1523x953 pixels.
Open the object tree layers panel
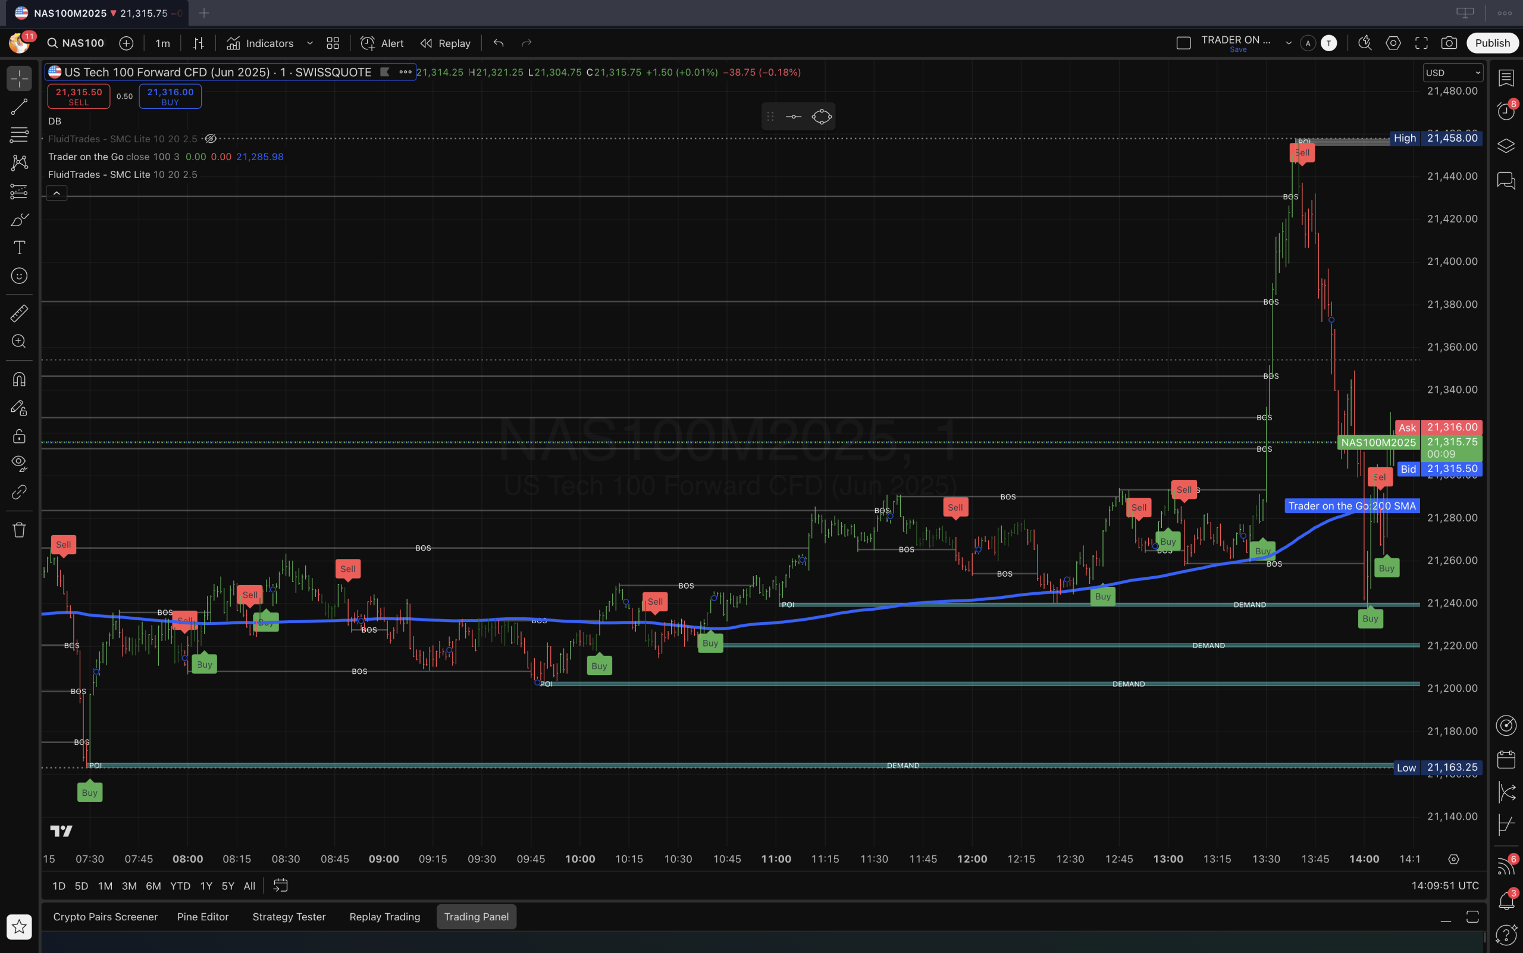tap(1506, 146)
